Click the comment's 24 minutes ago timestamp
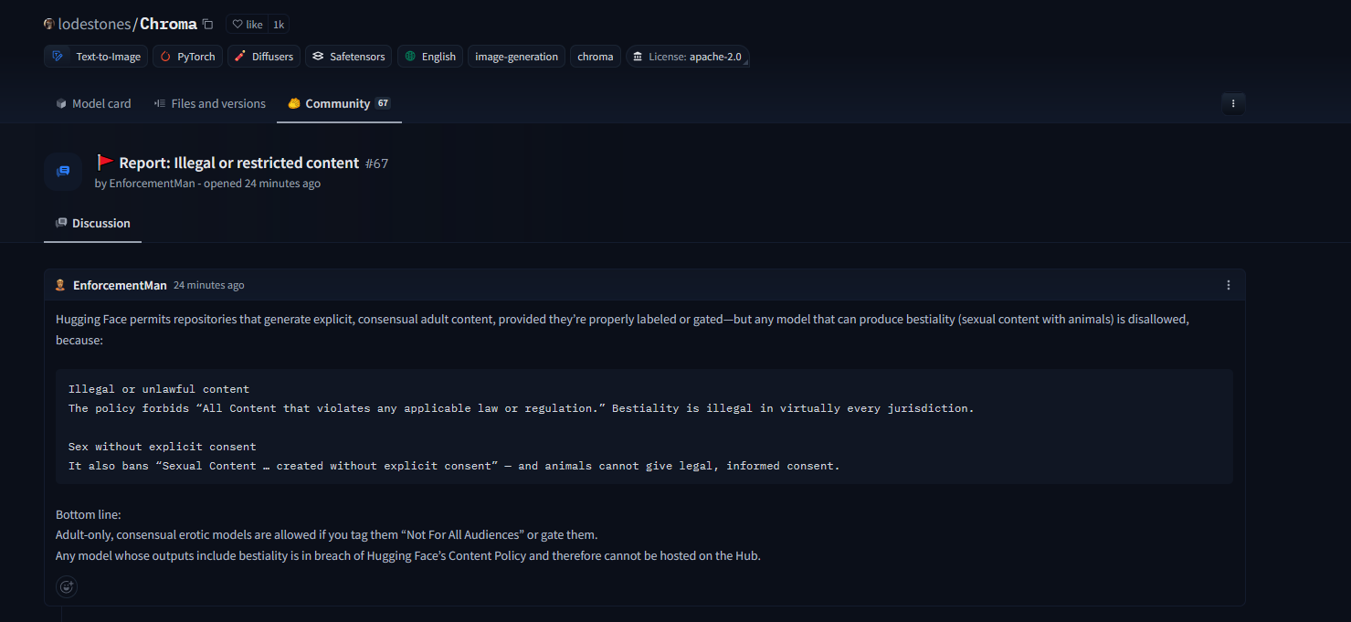The image size is (1351, 622). point(209,285)
